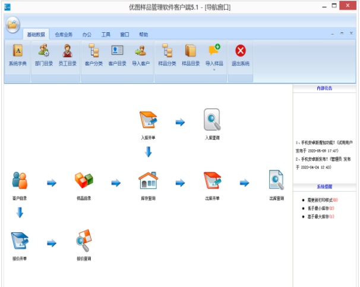Open second announcement 手机安卓版发布
Image resolution: width=360 pixels, height=287 pixels.
(x=323, y=163)
